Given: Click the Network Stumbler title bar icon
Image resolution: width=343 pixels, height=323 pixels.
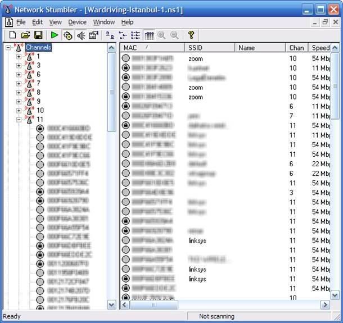Looking at the screenshot, I should pos(8,10).
